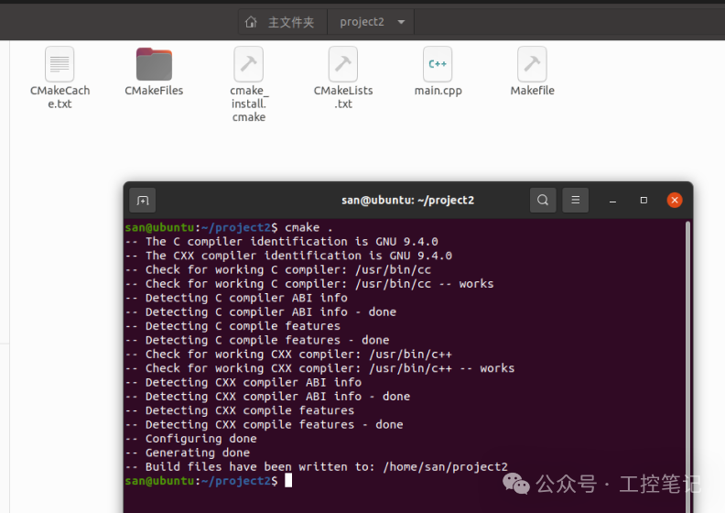Click the label CMakeFiles
Screen dimensions: 725x513
(154, 91)
